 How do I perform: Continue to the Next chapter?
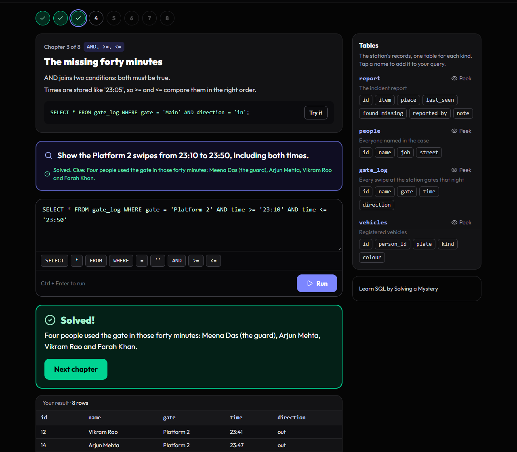tap(76, 369)
